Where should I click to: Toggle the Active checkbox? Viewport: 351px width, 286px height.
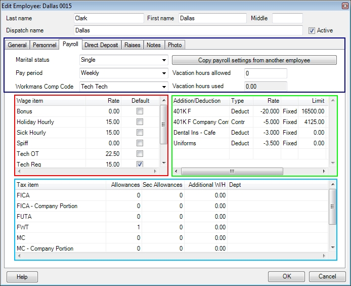point(312,30)
